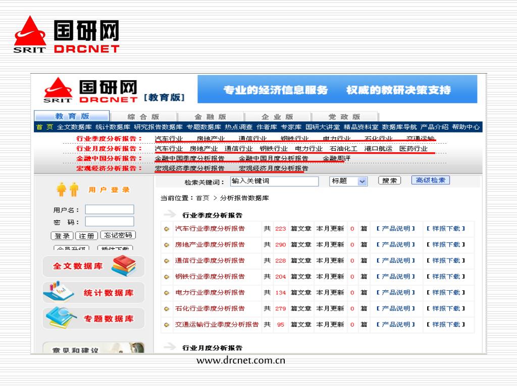Click bullet icon beside 钢铁行业季度分析报告
The height and width of the screenshot is (387, 517).
(167, 277)
